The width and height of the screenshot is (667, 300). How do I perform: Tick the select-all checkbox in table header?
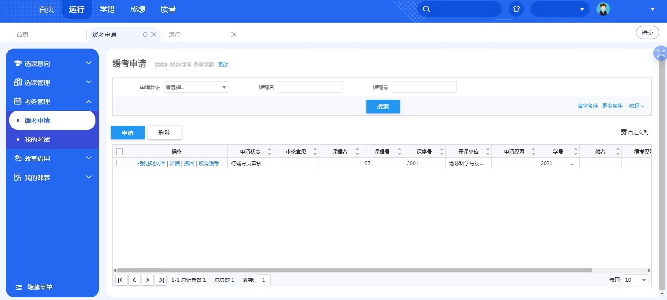[x=120, y=152]
